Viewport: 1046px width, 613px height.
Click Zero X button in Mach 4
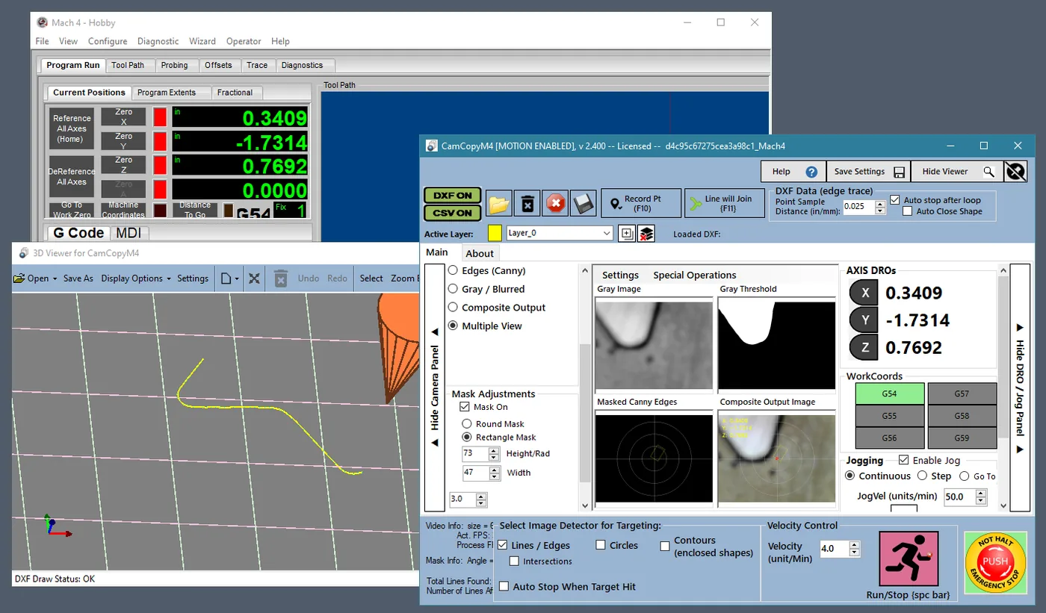(x=123, y=117)
